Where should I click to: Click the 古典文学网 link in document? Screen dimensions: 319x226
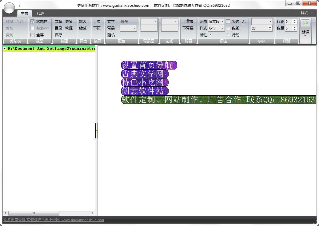coord(145,74)
